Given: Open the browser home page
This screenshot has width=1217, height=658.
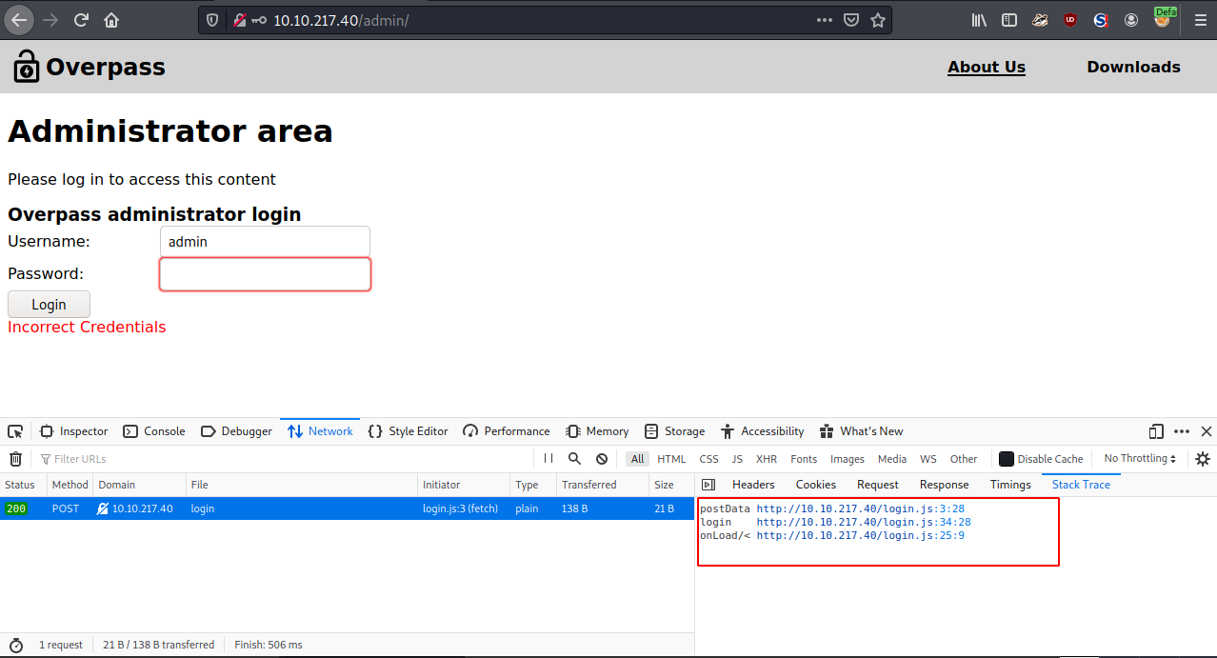Looking at the screenshot, I should click(111, 20).
